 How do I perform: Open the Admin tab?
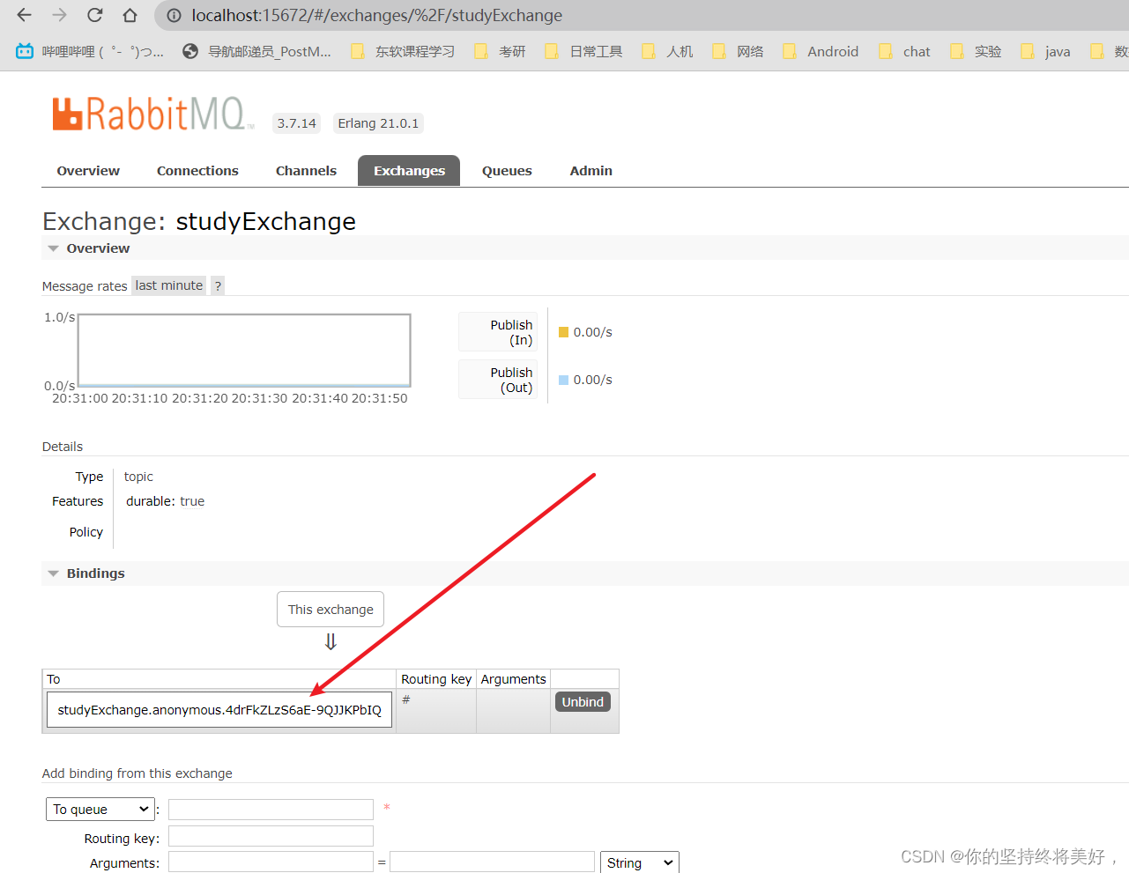pyautogui.click(x=590, y=171)
